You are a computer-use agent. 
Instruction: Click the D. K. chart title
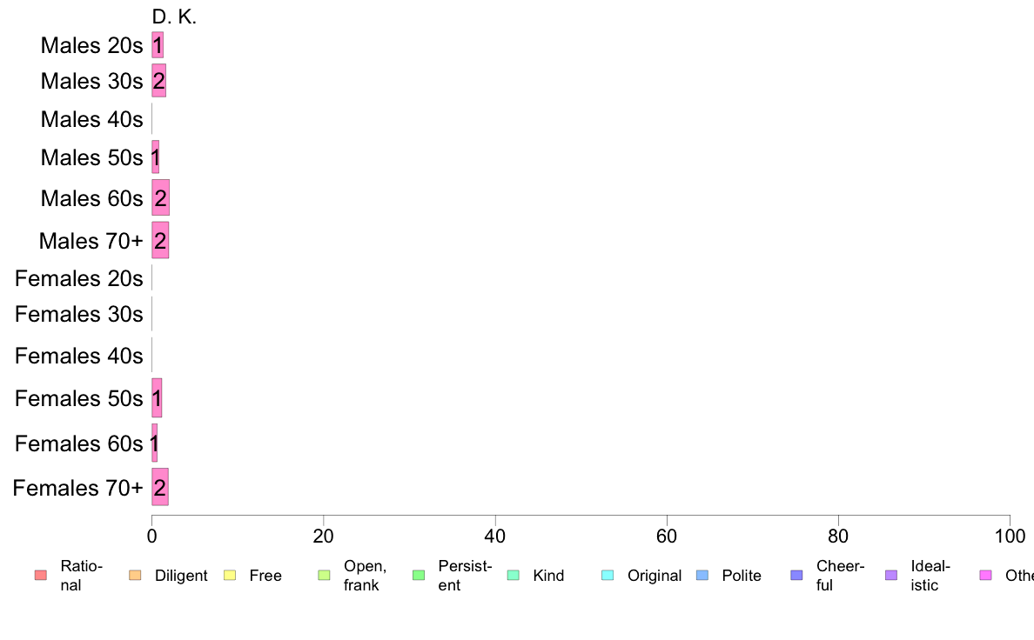click(x=174, y=17)
